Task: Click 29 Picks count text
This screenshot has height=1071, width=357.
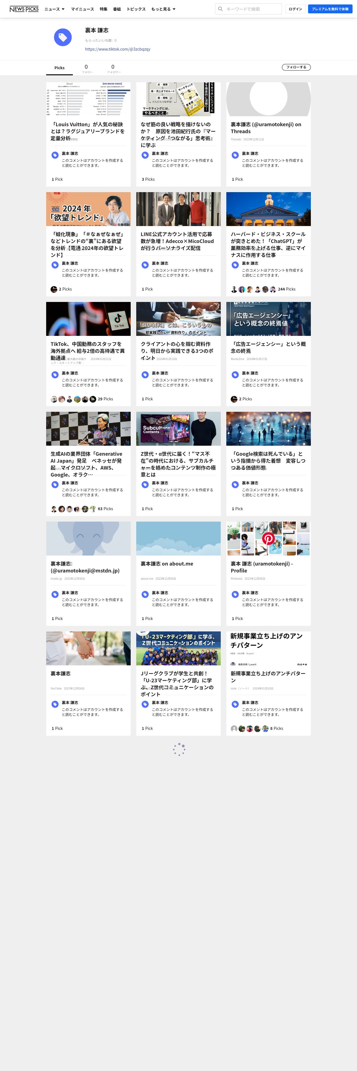Action: pos(105,399)
